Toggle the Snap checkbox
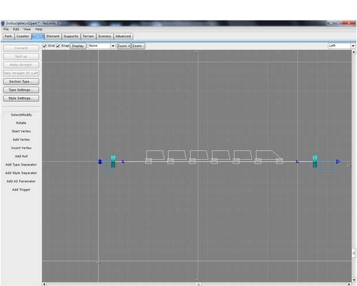This screenshot has height=286, width=357. [58, 45]
